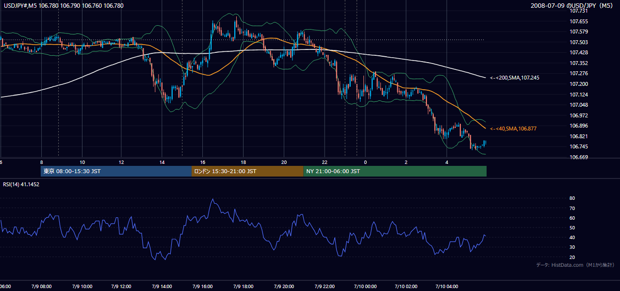Click the 7/10 02:00 time axis label
This screenshot has height=291, width=620.
pyautogui.click(x=406, y=287)
